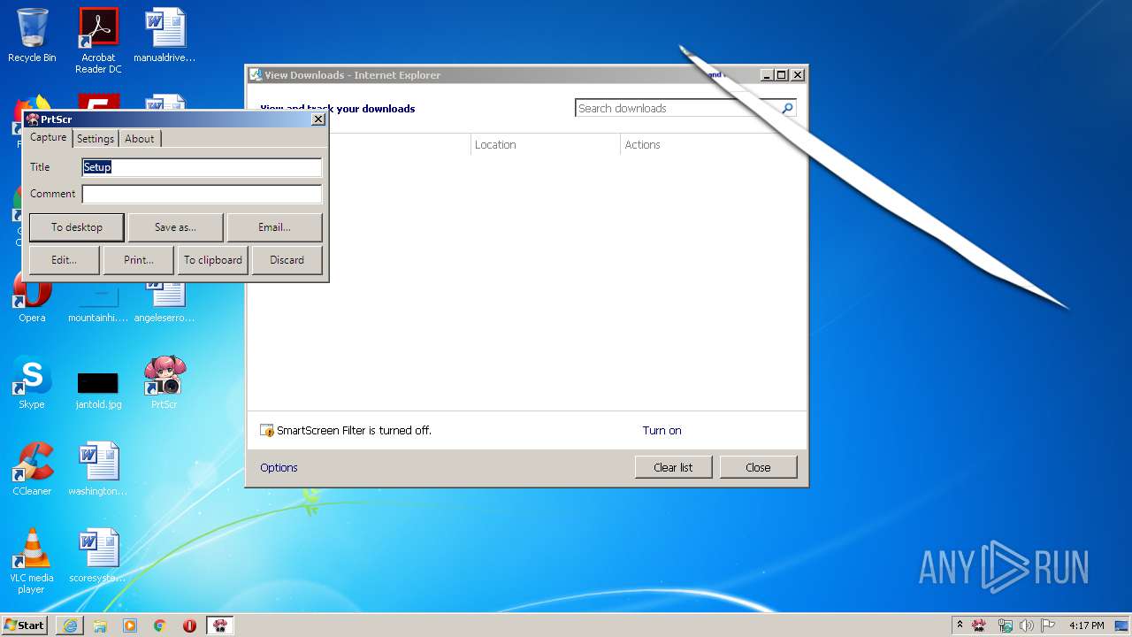
Task: Discard the screen capture
Action: coord(287,260)
